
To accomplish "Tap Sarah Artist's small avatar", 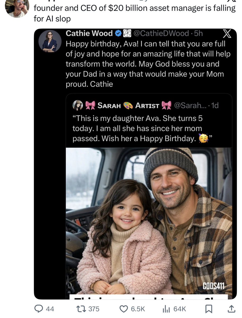I will point(78,105).
